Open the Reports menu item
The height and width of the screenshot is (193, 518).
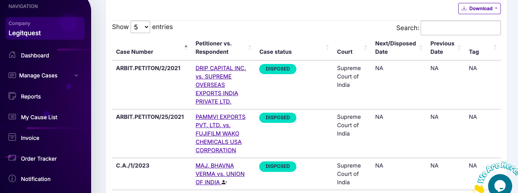coord(31,97)
